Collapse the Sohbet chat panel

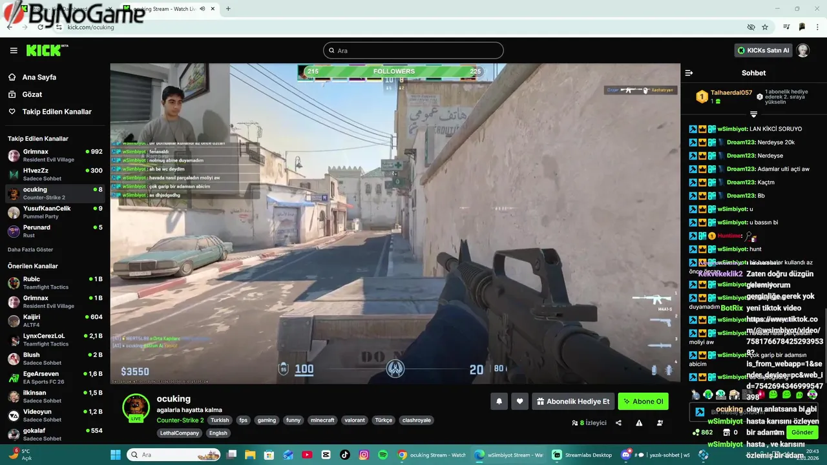tap(689, 73)
